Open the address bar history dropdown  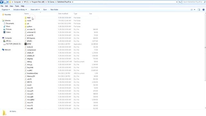coord(177,2)
